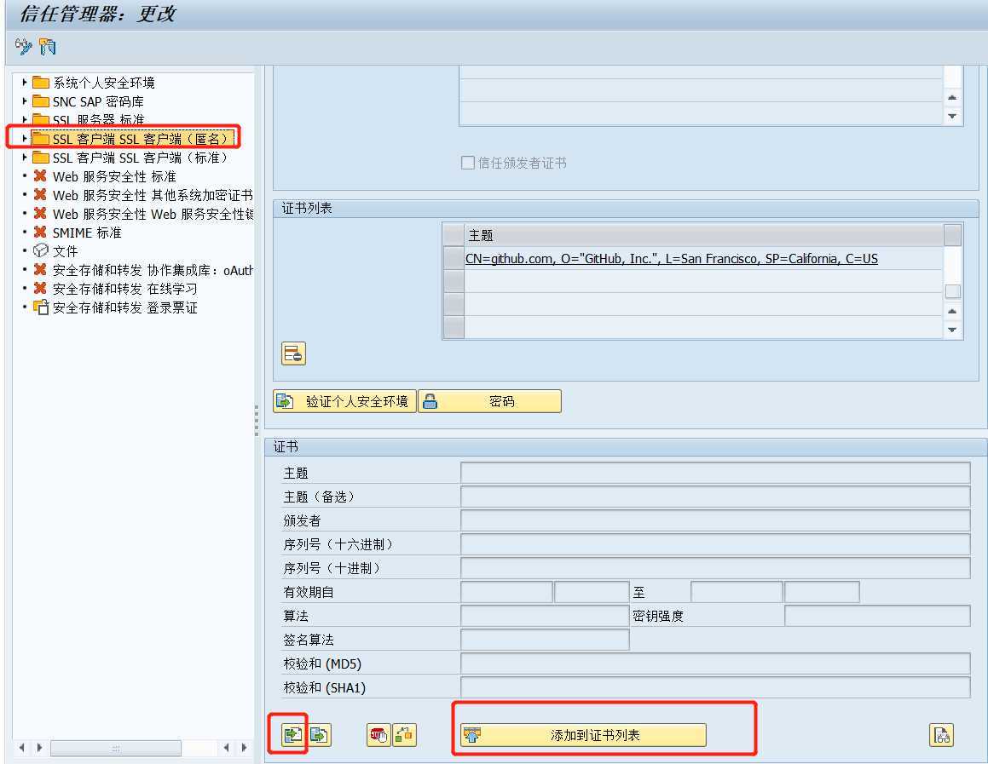Click the 证书 section title
Image resolution: width=988 pixels, height=764 pixels.
pyautogui.click(x=286, y=447)
